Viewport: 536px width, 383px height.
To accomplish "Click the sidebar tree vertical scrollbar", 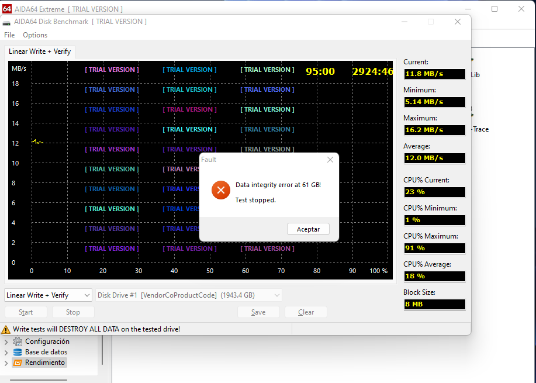I will pos(102,351).
